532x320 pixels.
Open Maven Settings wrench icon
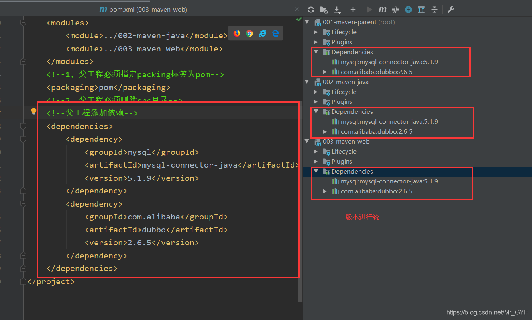click(451, 10)
